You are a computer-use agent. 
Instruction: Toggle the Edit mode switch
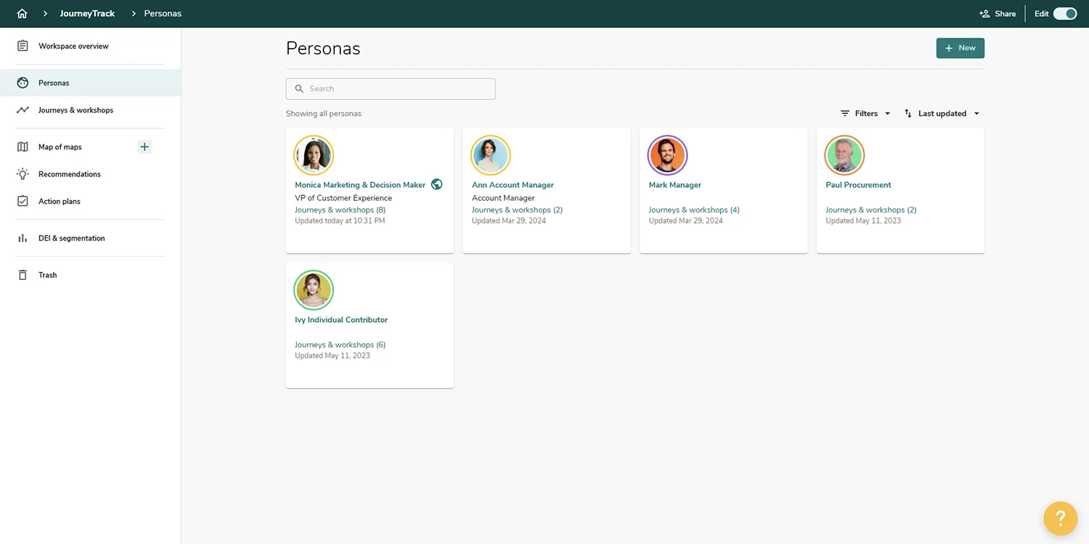point(1064,14)
